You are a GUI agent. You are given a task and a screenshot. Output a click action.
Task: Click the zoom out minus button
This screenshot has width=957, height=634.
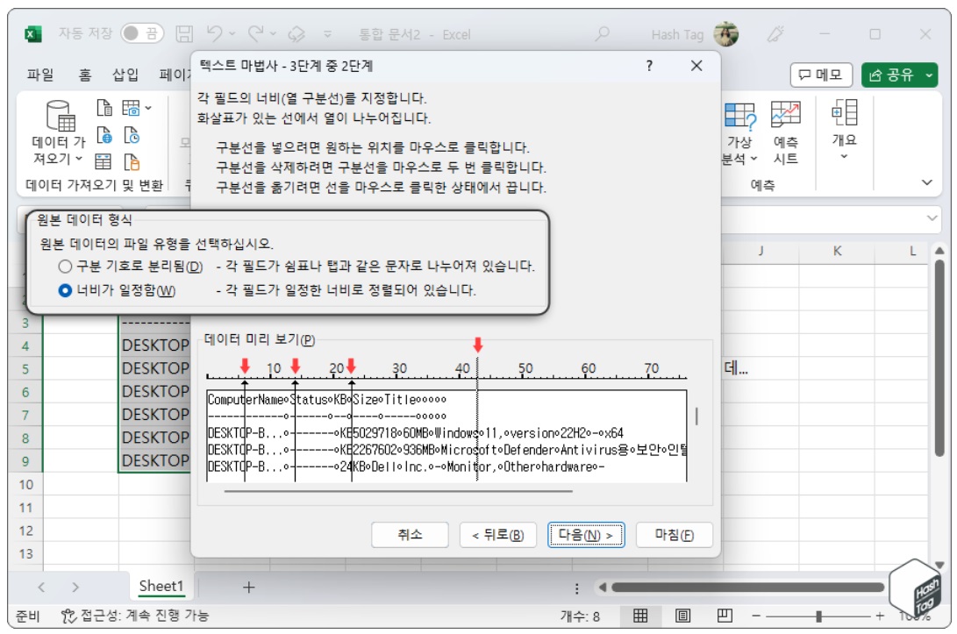tap(756, 616)
